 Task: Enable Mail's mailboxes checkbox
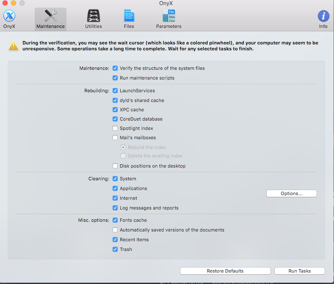coord(115,138)
